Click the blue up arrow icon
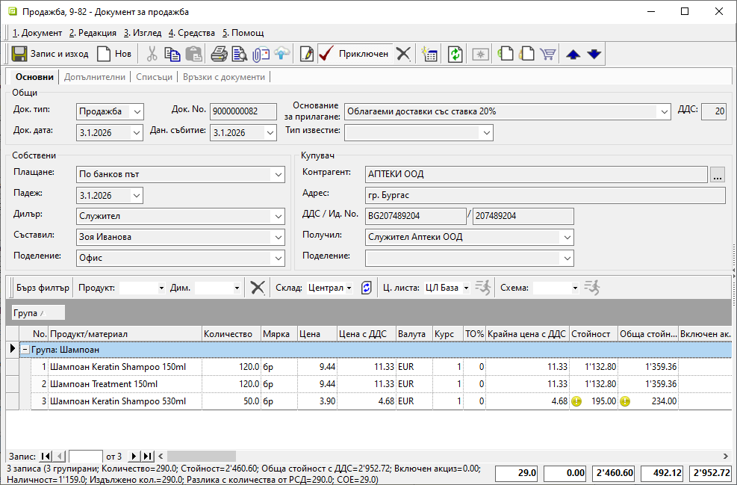The height and width of the screenshot is (485, 737). click(573, 54)
